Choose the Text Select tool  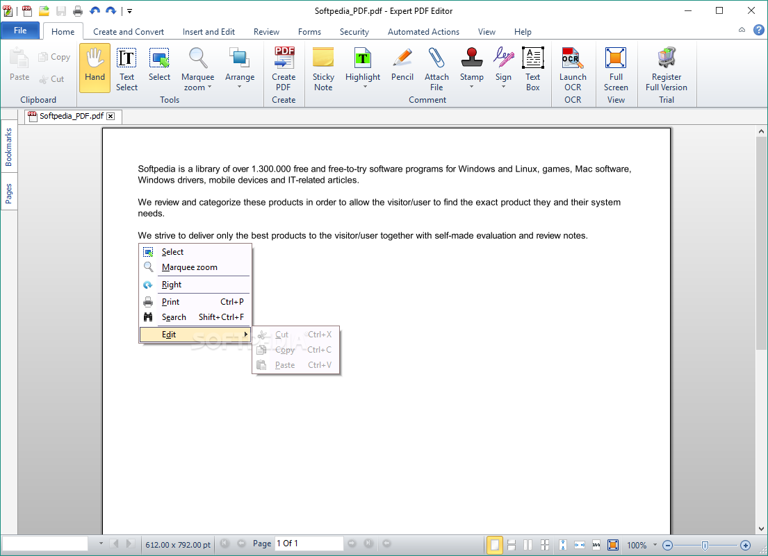(127, 68)
